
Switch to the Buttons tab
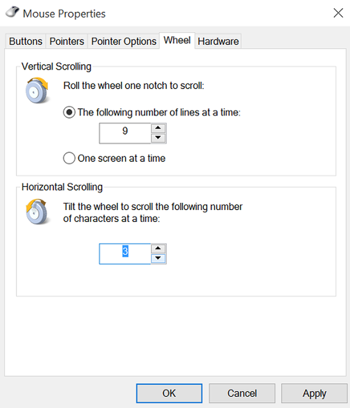pos(26,41)
